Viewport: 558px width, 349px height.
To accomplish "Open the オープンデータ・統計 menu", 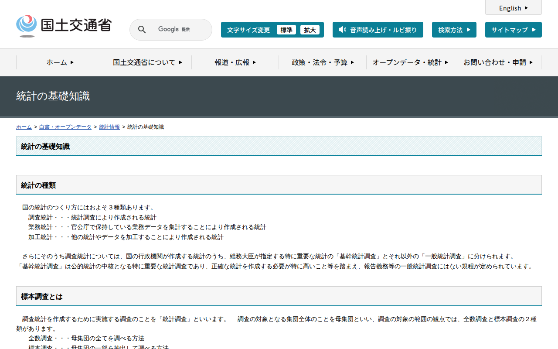I will point(410,62).
